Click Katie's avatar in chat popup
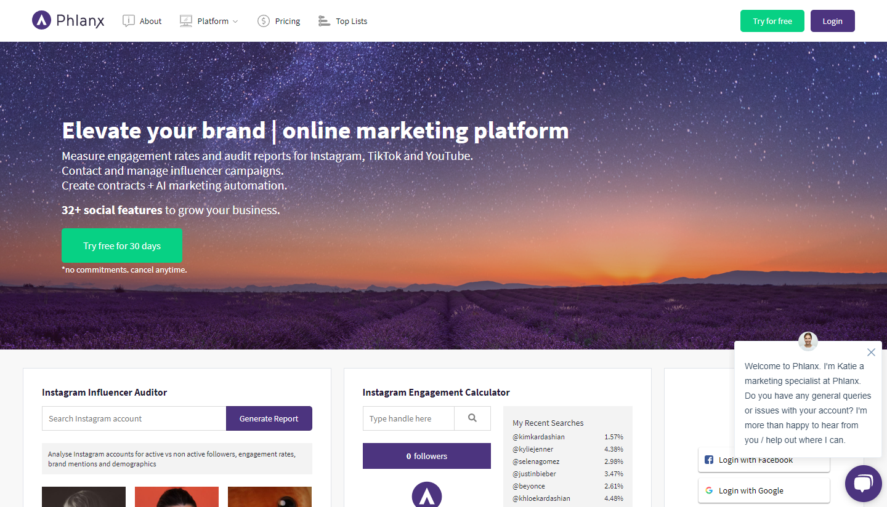This screenshot has width=887, height=507. point(808,341)
